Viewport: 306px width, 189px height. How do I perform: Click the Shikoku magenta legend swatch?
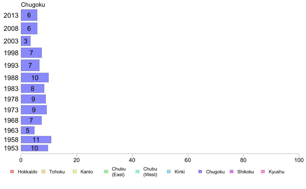[x=232, y=172]
